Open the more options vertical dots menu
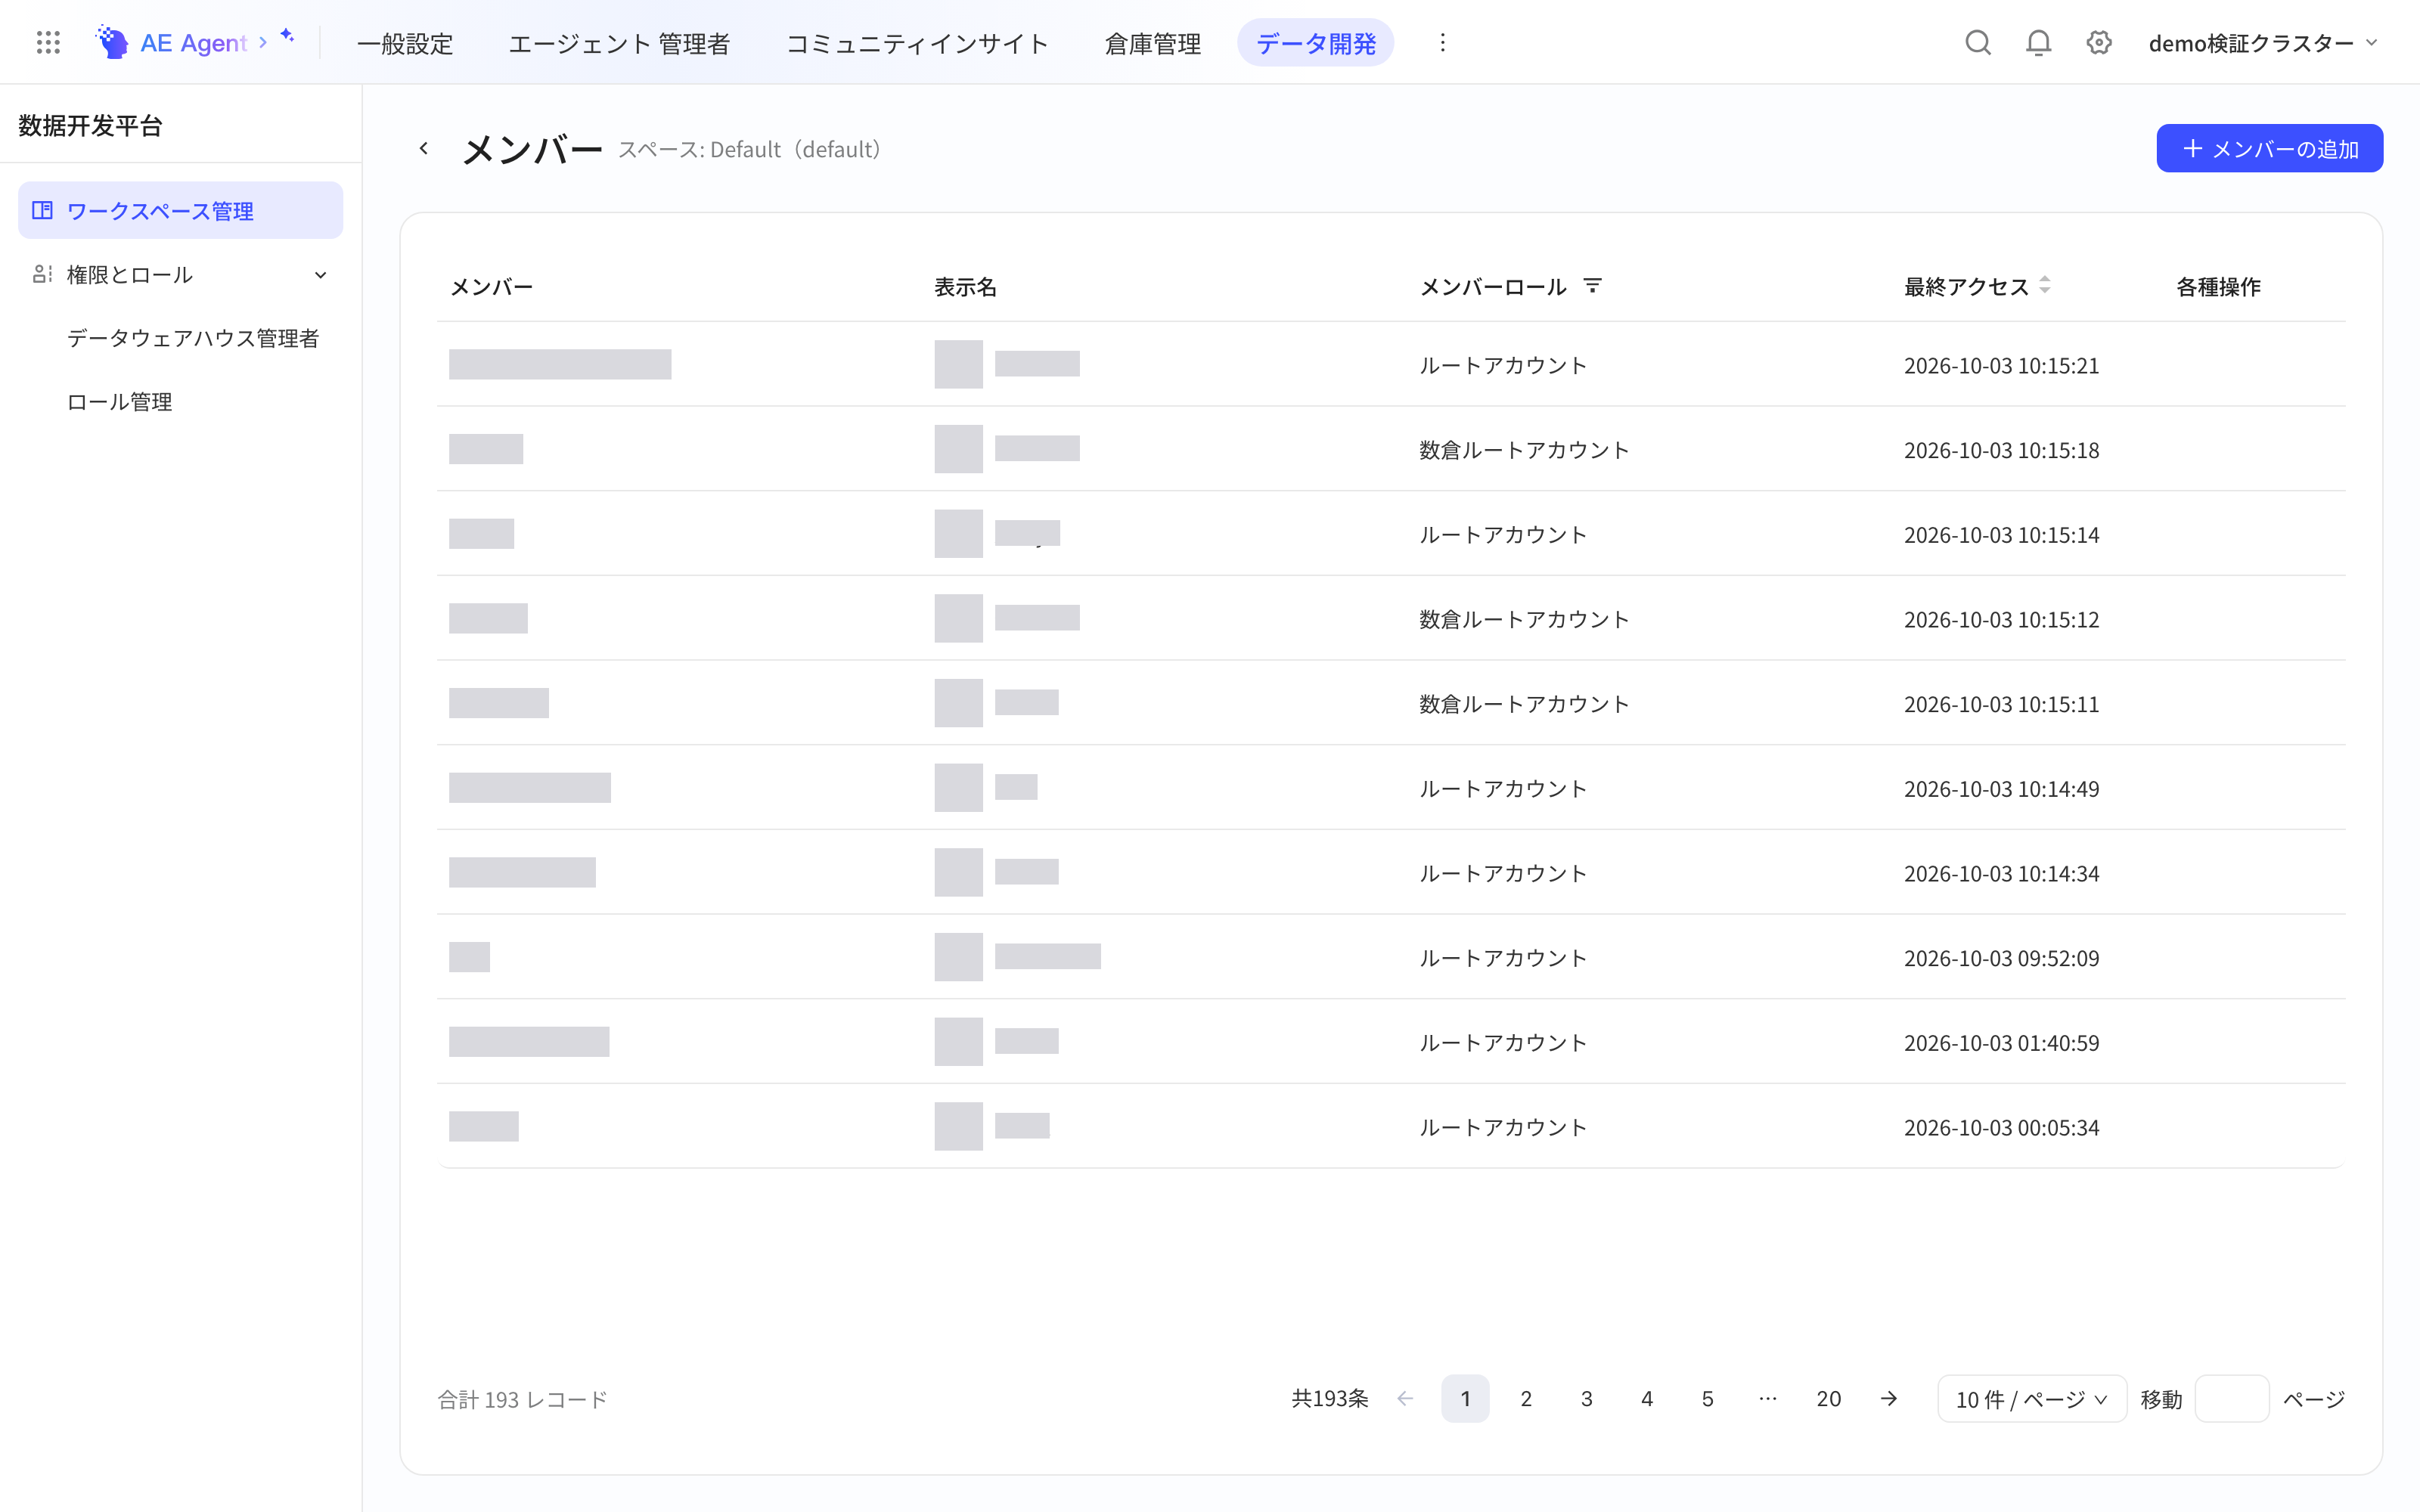Viewport: 2420px width, 1512px height. pos(1442,42)
